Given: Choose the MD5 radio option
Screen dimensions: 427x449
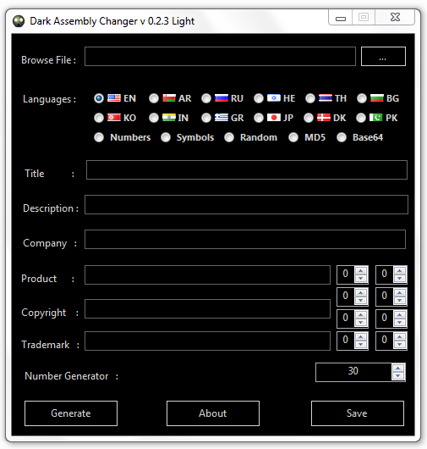Looking at the screenshot, I should click(293, 137).
